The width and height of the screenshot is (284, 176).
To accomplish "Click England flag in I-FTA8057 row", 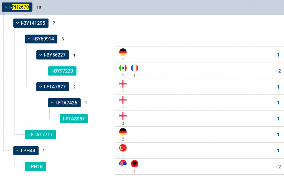I will (x=123, y=116).
